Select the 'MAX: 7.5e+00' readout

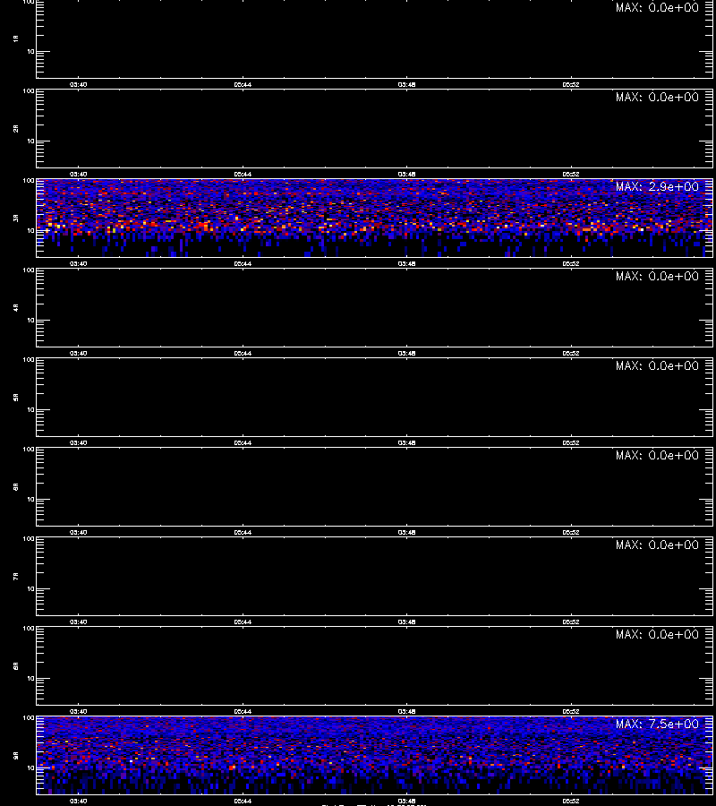(x=657, y=724)
